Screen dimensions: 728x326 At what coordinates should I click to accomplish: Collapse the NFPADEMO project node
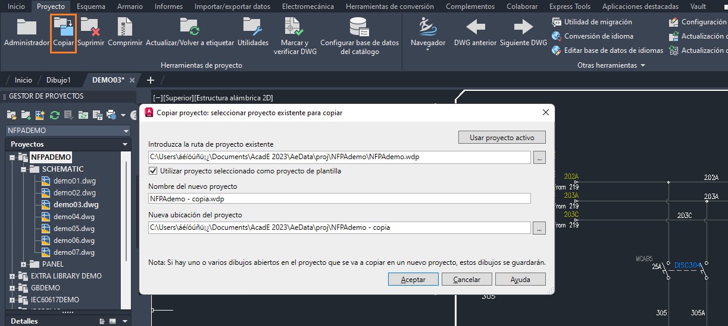point(13,157)
